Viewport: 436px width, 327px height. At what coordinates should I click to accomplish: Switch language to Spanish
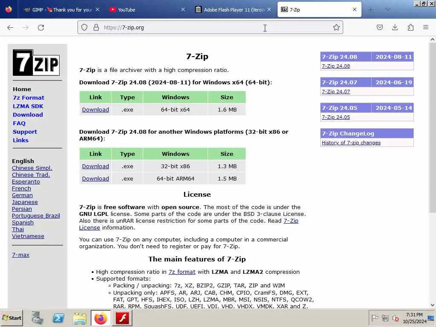tap(23, 222)
